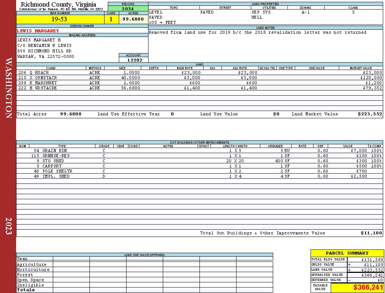Select deferred value $0
Viewport: 385px width, 293px height.
click(380, 280)
